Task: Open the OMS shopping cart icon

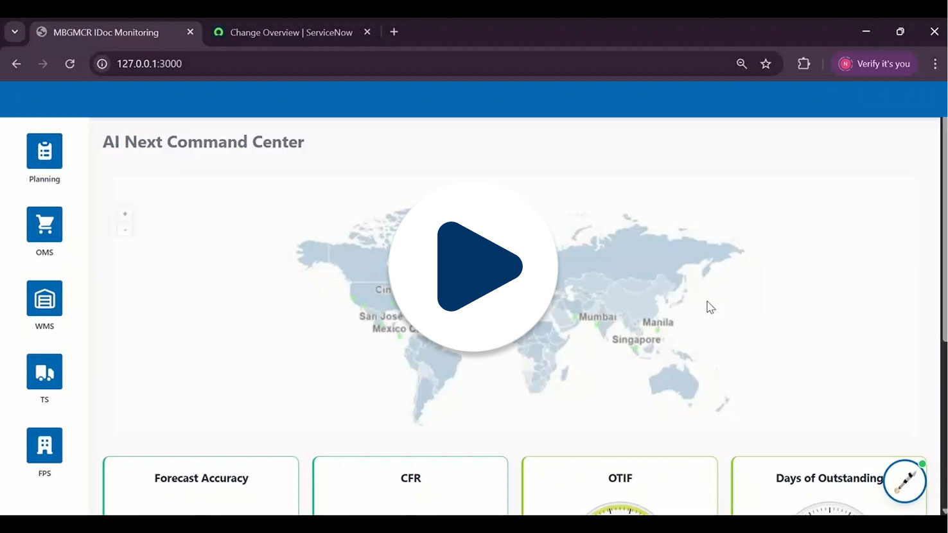Action: tap(44, 224)
